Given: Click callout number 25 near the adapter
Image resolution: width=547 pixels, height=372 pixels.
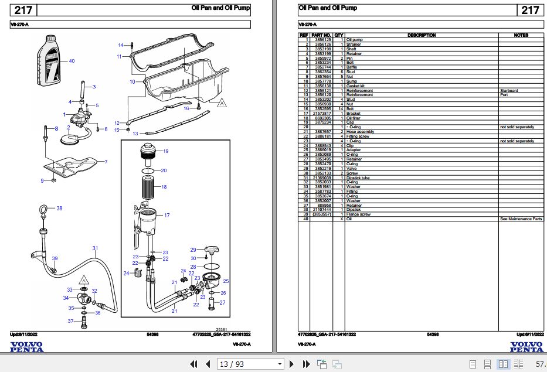Looking at the screenshot, I should tap(226, 281).
